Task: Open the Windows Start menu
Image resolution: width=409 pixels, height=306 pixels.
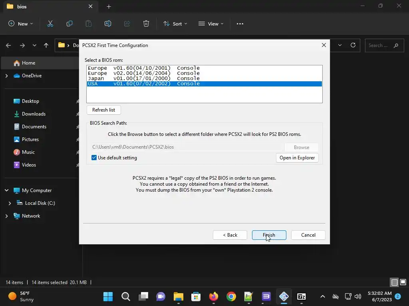Action: coord(108,296)
